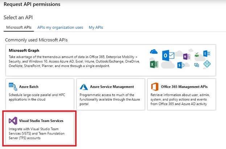Open the APIs my organization uses tab
Screen dimensions: 226x149
[60, 27]
